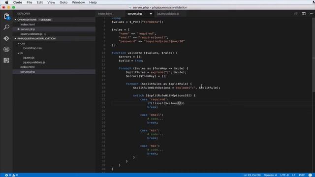Image resolution: width=315 pixels, height=177 pixels.
Task: Click line with case 'max':
Action: [150, 146]
